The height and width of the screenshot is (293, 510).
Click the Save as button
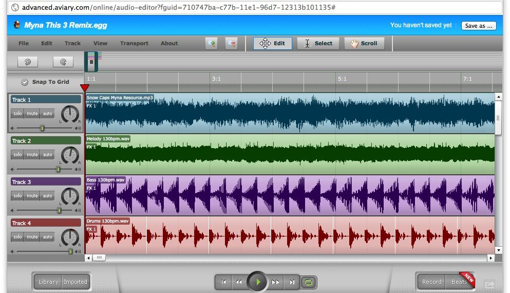478,26
